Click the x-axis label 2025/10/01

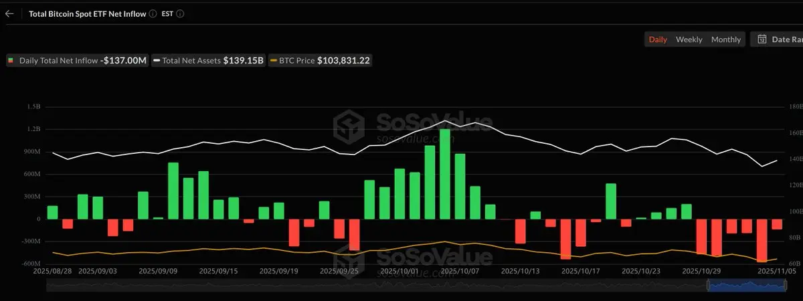399,272
